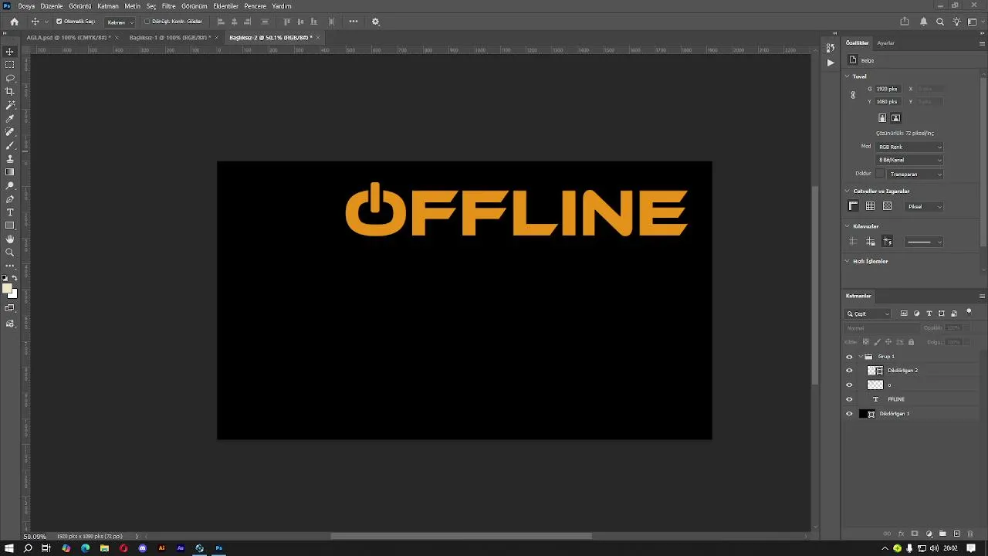The width and height of the screenshot is (988, 556).
Task: Open the 8 Bit/Kanal depth dropdown
Action: [x=909, y=160]
